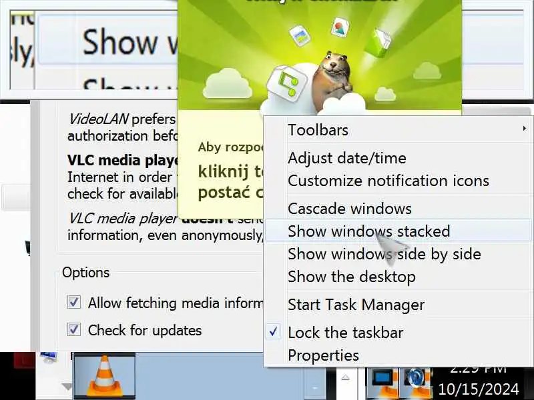Open the small taskbar dropdown arrow

click(314, 388)
